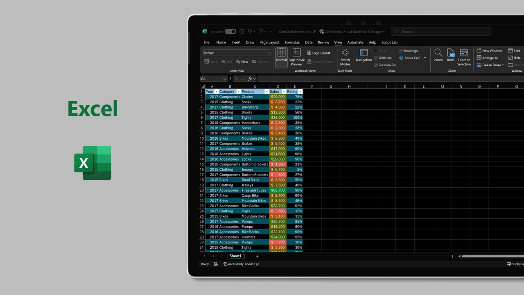Click Accessibility: Good to go status

coord(242,264)
